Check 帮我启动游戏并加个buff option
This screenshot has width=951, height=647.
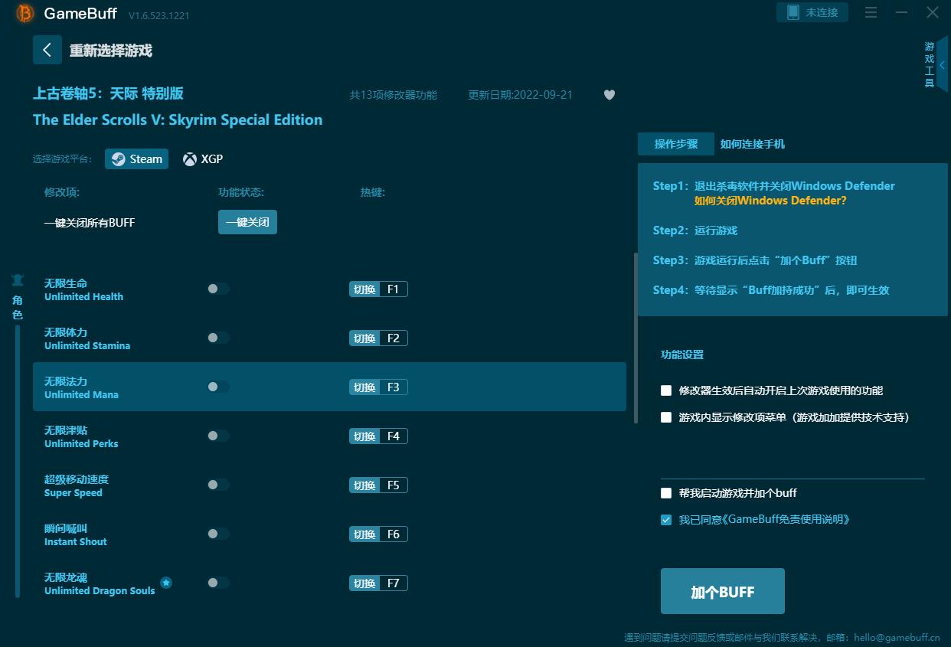[x=666, y=493]
